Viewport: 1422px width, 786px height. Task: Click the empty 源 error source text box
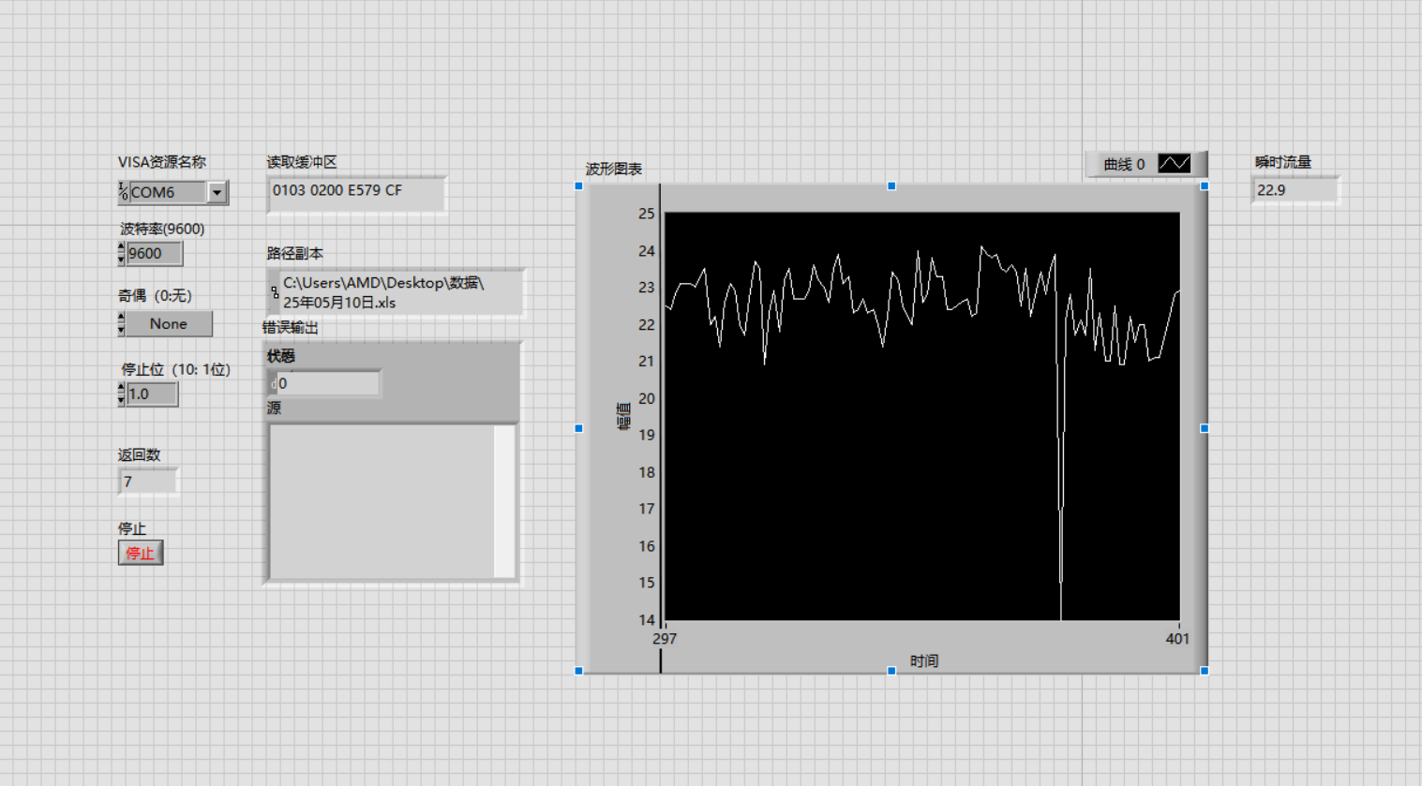coord(382,502)
